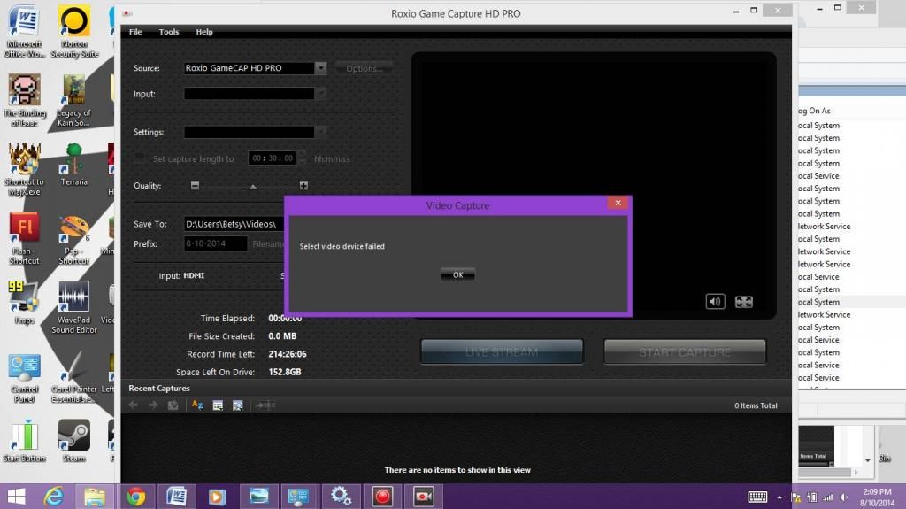
Task: Open the red record button taskbar icon
Action: [x=382, y=497]
